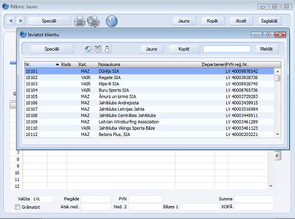Click the Nod. 2 input field
This screenshot has height=219, width=295.
click(x=146, y=207)
